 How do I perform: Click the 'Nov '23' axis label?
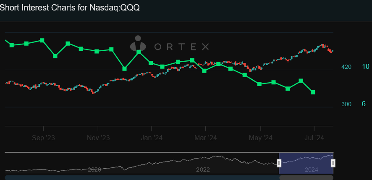(98, 138)
